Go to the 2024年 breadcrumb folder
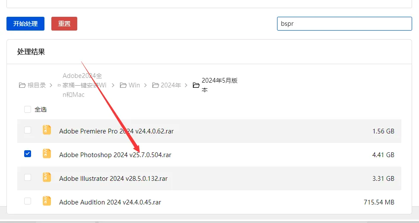 tap(167, 85)
